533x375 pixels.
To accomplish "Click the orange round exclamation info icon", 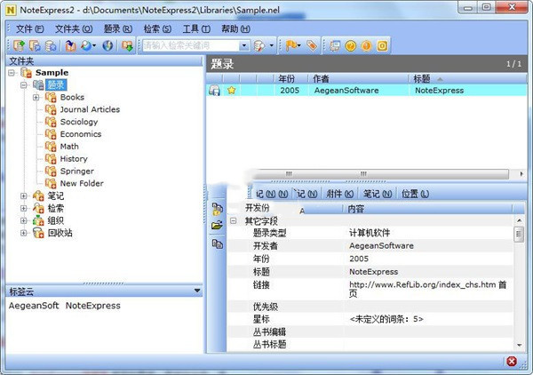I will click(x=366, y=45).
